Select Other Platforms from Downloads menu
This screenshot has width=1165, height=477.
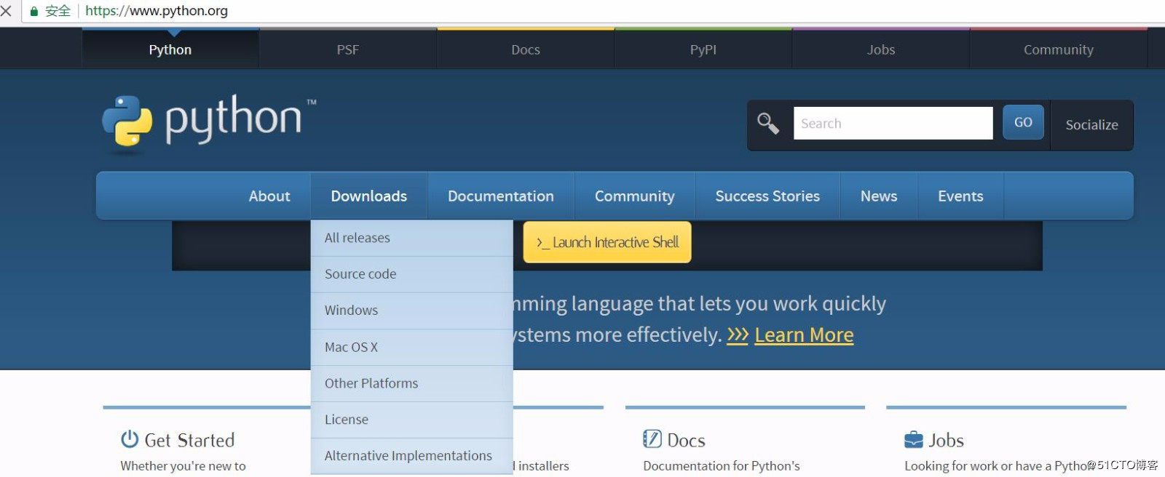pos(412,383)
